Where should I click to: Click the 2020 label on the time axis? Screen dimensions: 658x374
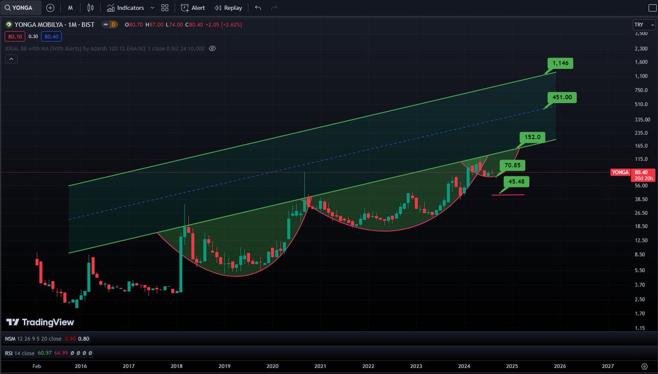click(273, 365)
